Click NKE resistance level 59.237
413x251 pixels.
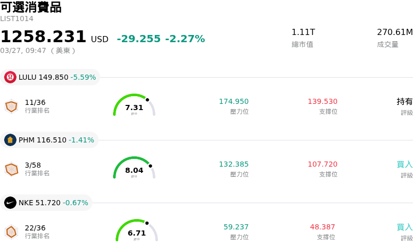coord(236,227)
